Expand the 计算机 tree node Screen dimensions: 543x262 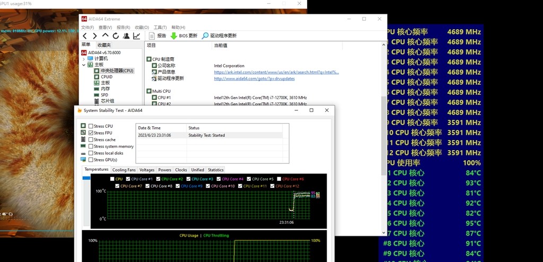pyautogui.click(x=84, y=59)
